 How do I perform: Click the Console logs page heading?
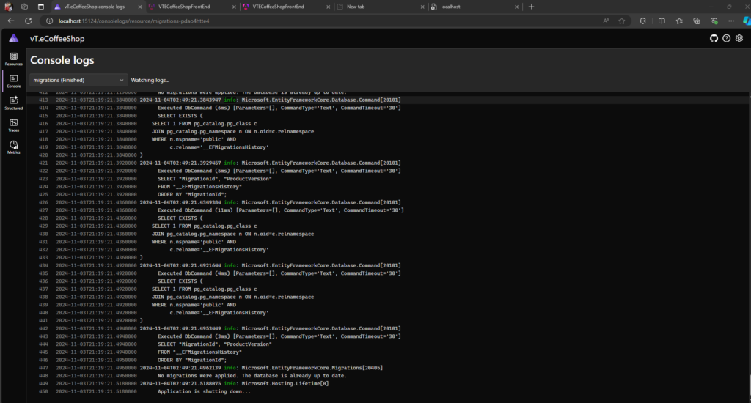[x=62, y=60]
